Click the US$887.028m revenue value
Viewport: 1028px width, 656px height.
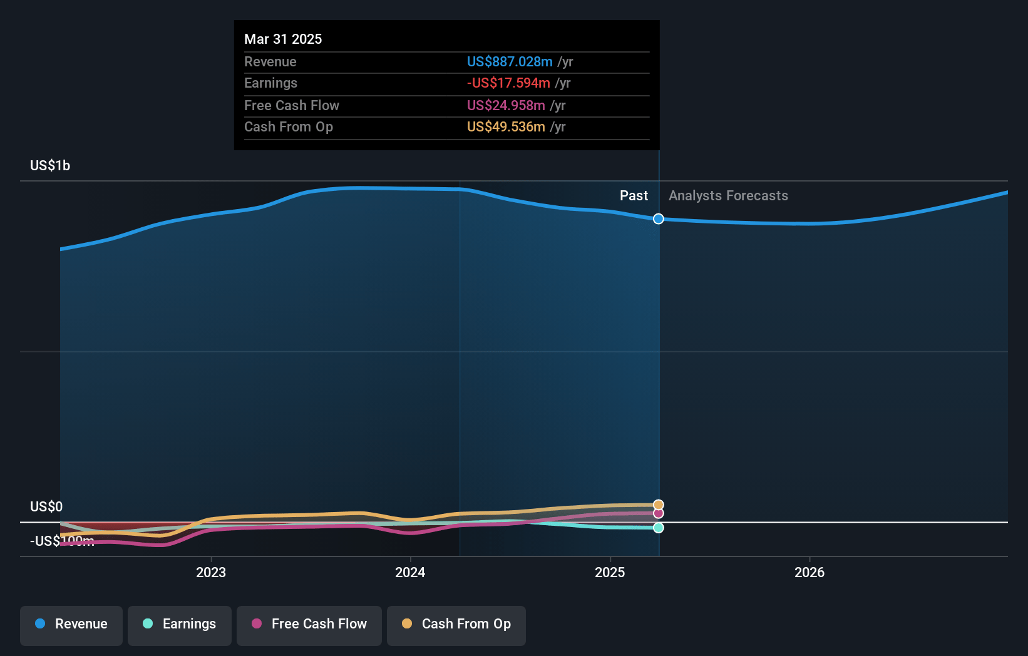click(x=510, y=61)
